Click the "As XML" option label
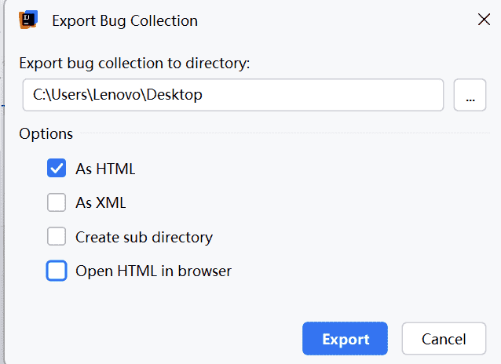Viewport: 501px width, 364px height. pyautogui.click(x=101, y=202)
